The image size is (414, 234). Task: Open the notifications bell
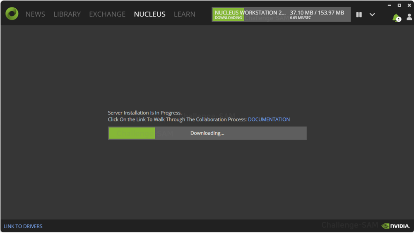396,18
